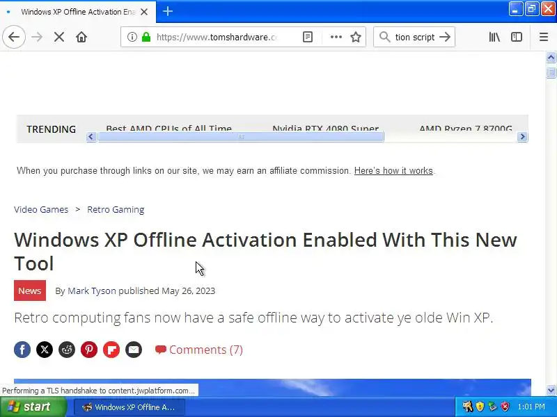Go to Retro Gaming breadcrumb

pyautogui.click(x=116, y=210)
